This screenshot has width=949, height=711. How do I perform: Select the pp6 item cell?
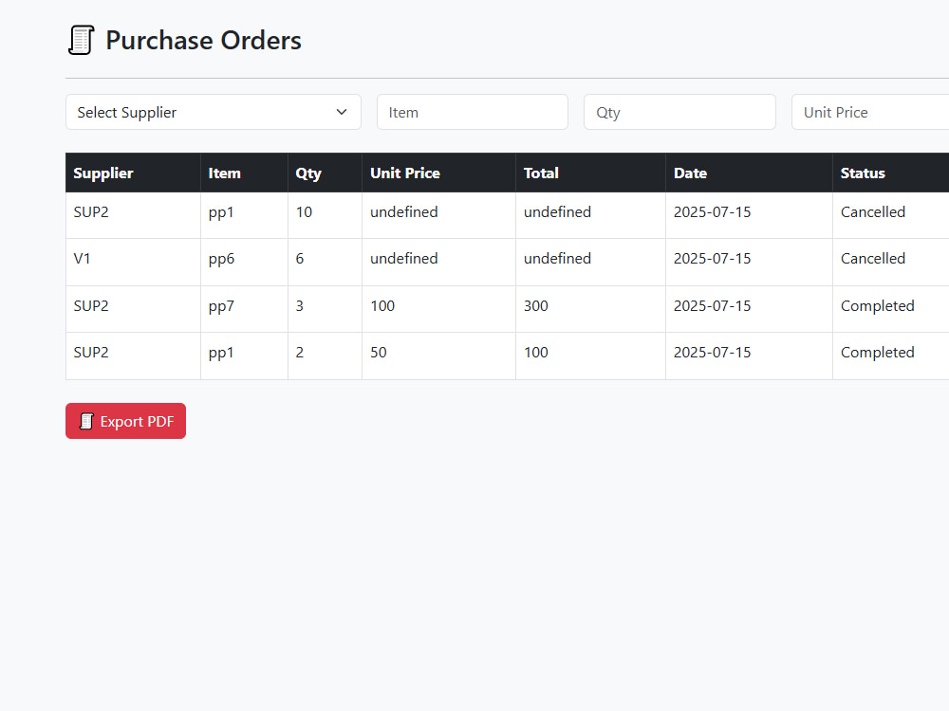coord(244,262)
